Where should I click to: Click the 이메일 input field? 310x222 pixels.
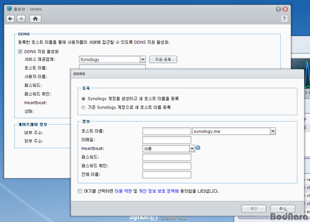pos(167,140)
